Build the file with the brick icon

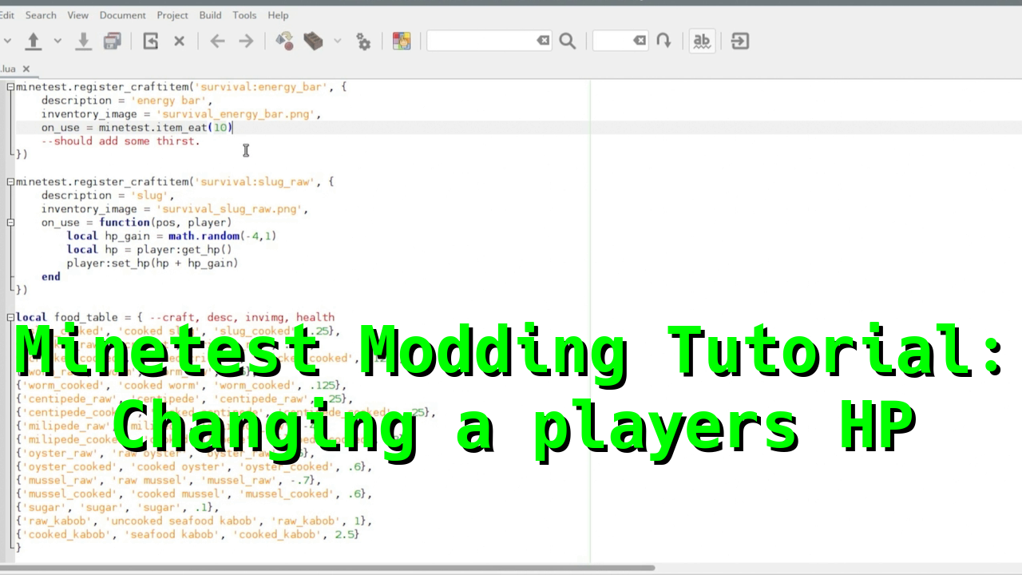[x=314, y=41]
